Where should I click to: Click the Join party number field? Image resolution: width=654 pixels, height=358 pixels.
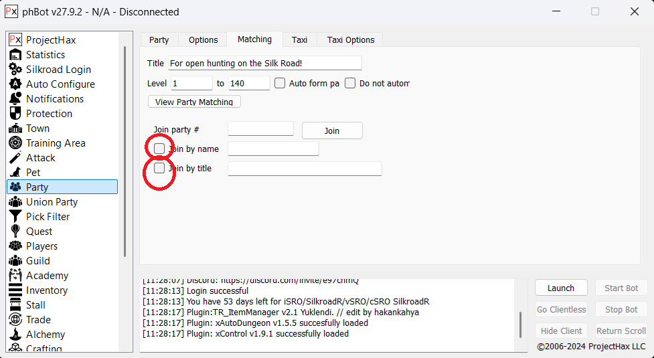click(x=260, y=128)
